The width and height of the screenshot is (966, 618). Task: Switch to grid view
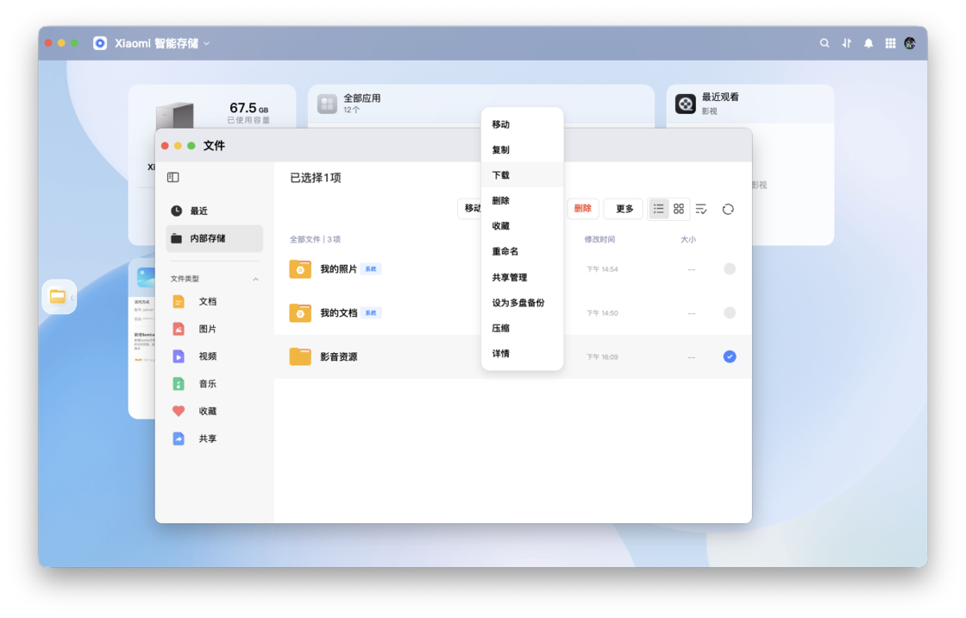679,209
